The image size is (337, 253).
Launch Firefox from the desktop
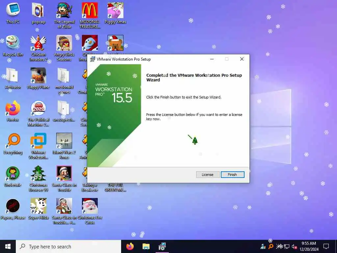13,111
